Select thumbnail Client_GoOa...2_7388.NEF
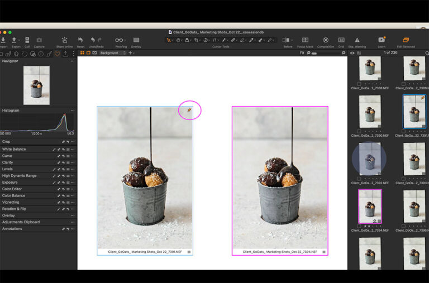Image resolution: width=429 pixels, height=283 pixels. coord(370,68)
